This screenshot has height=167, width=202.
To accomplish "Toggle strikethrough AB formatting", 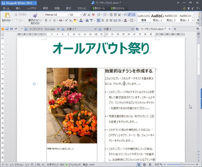I will [x=61, y=20].
